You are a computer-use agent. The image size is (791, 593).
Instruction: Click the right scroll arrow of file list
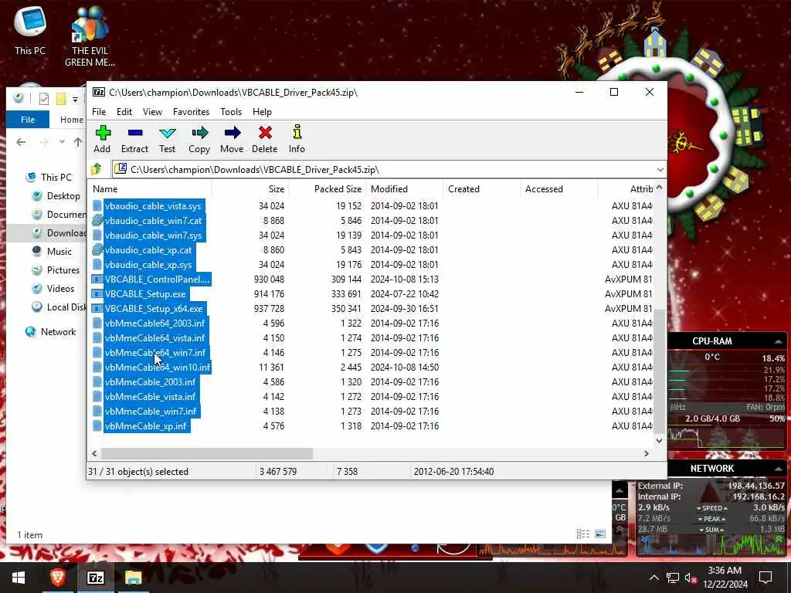pos(647,454)
